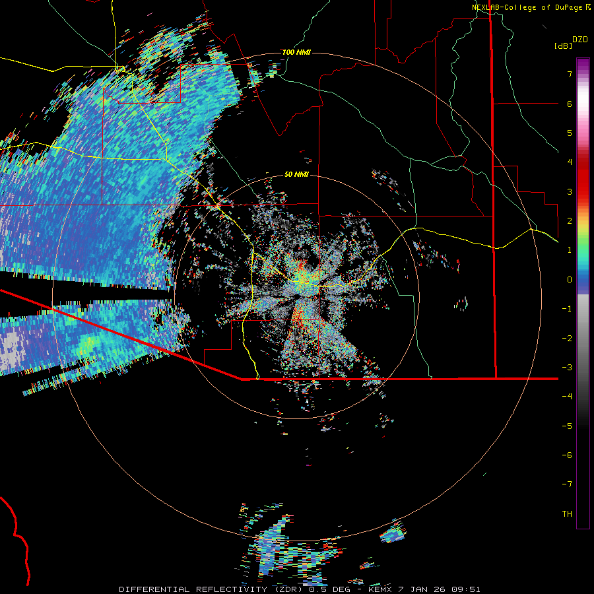Click the 6 value on the scale
Viewport: 594px width, 594px height.
point(570,104)
